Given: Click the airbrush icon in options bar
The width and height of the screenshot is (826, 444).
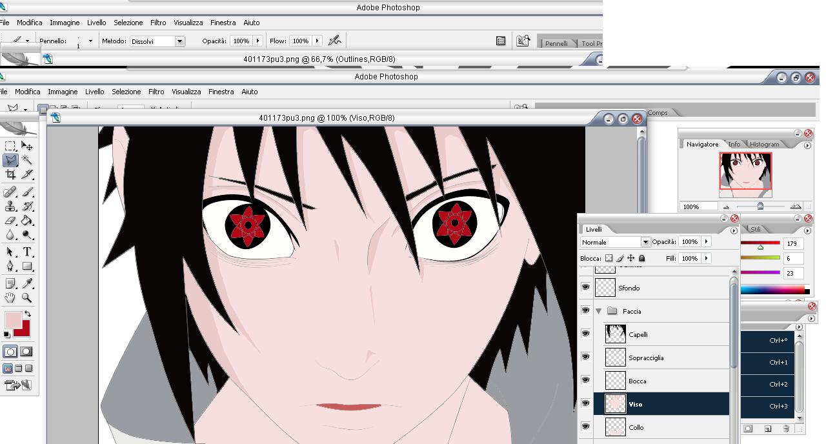Looking at the screenshot, I should pos(334,41).
